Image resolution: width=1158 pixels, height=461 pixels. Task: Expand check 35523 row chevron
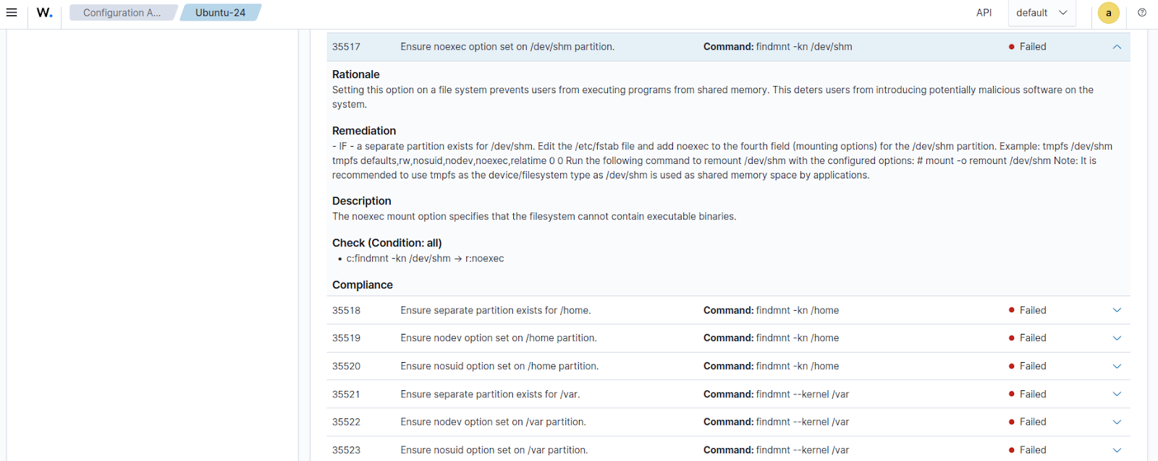click(x=1117, y=450)
